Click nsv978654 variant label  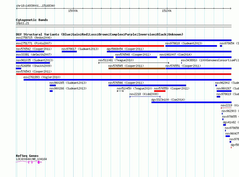click(x=229, y=43)
